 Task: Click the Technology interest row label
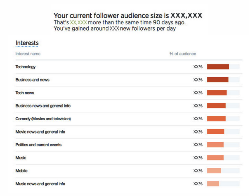[25, 67]
